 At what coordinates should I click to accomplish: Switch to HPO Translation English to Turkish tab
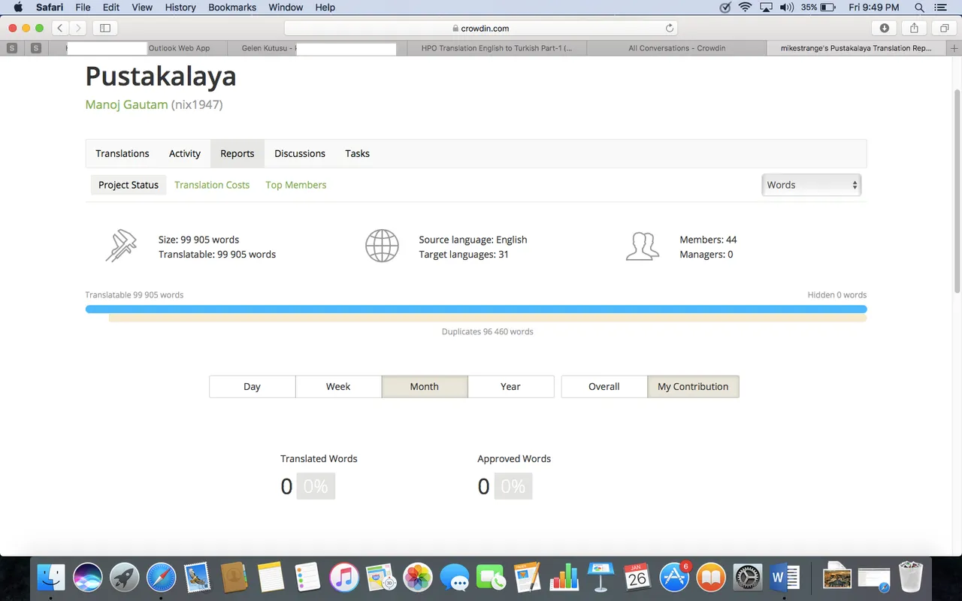pyautogui.click(x=497, y=48)
